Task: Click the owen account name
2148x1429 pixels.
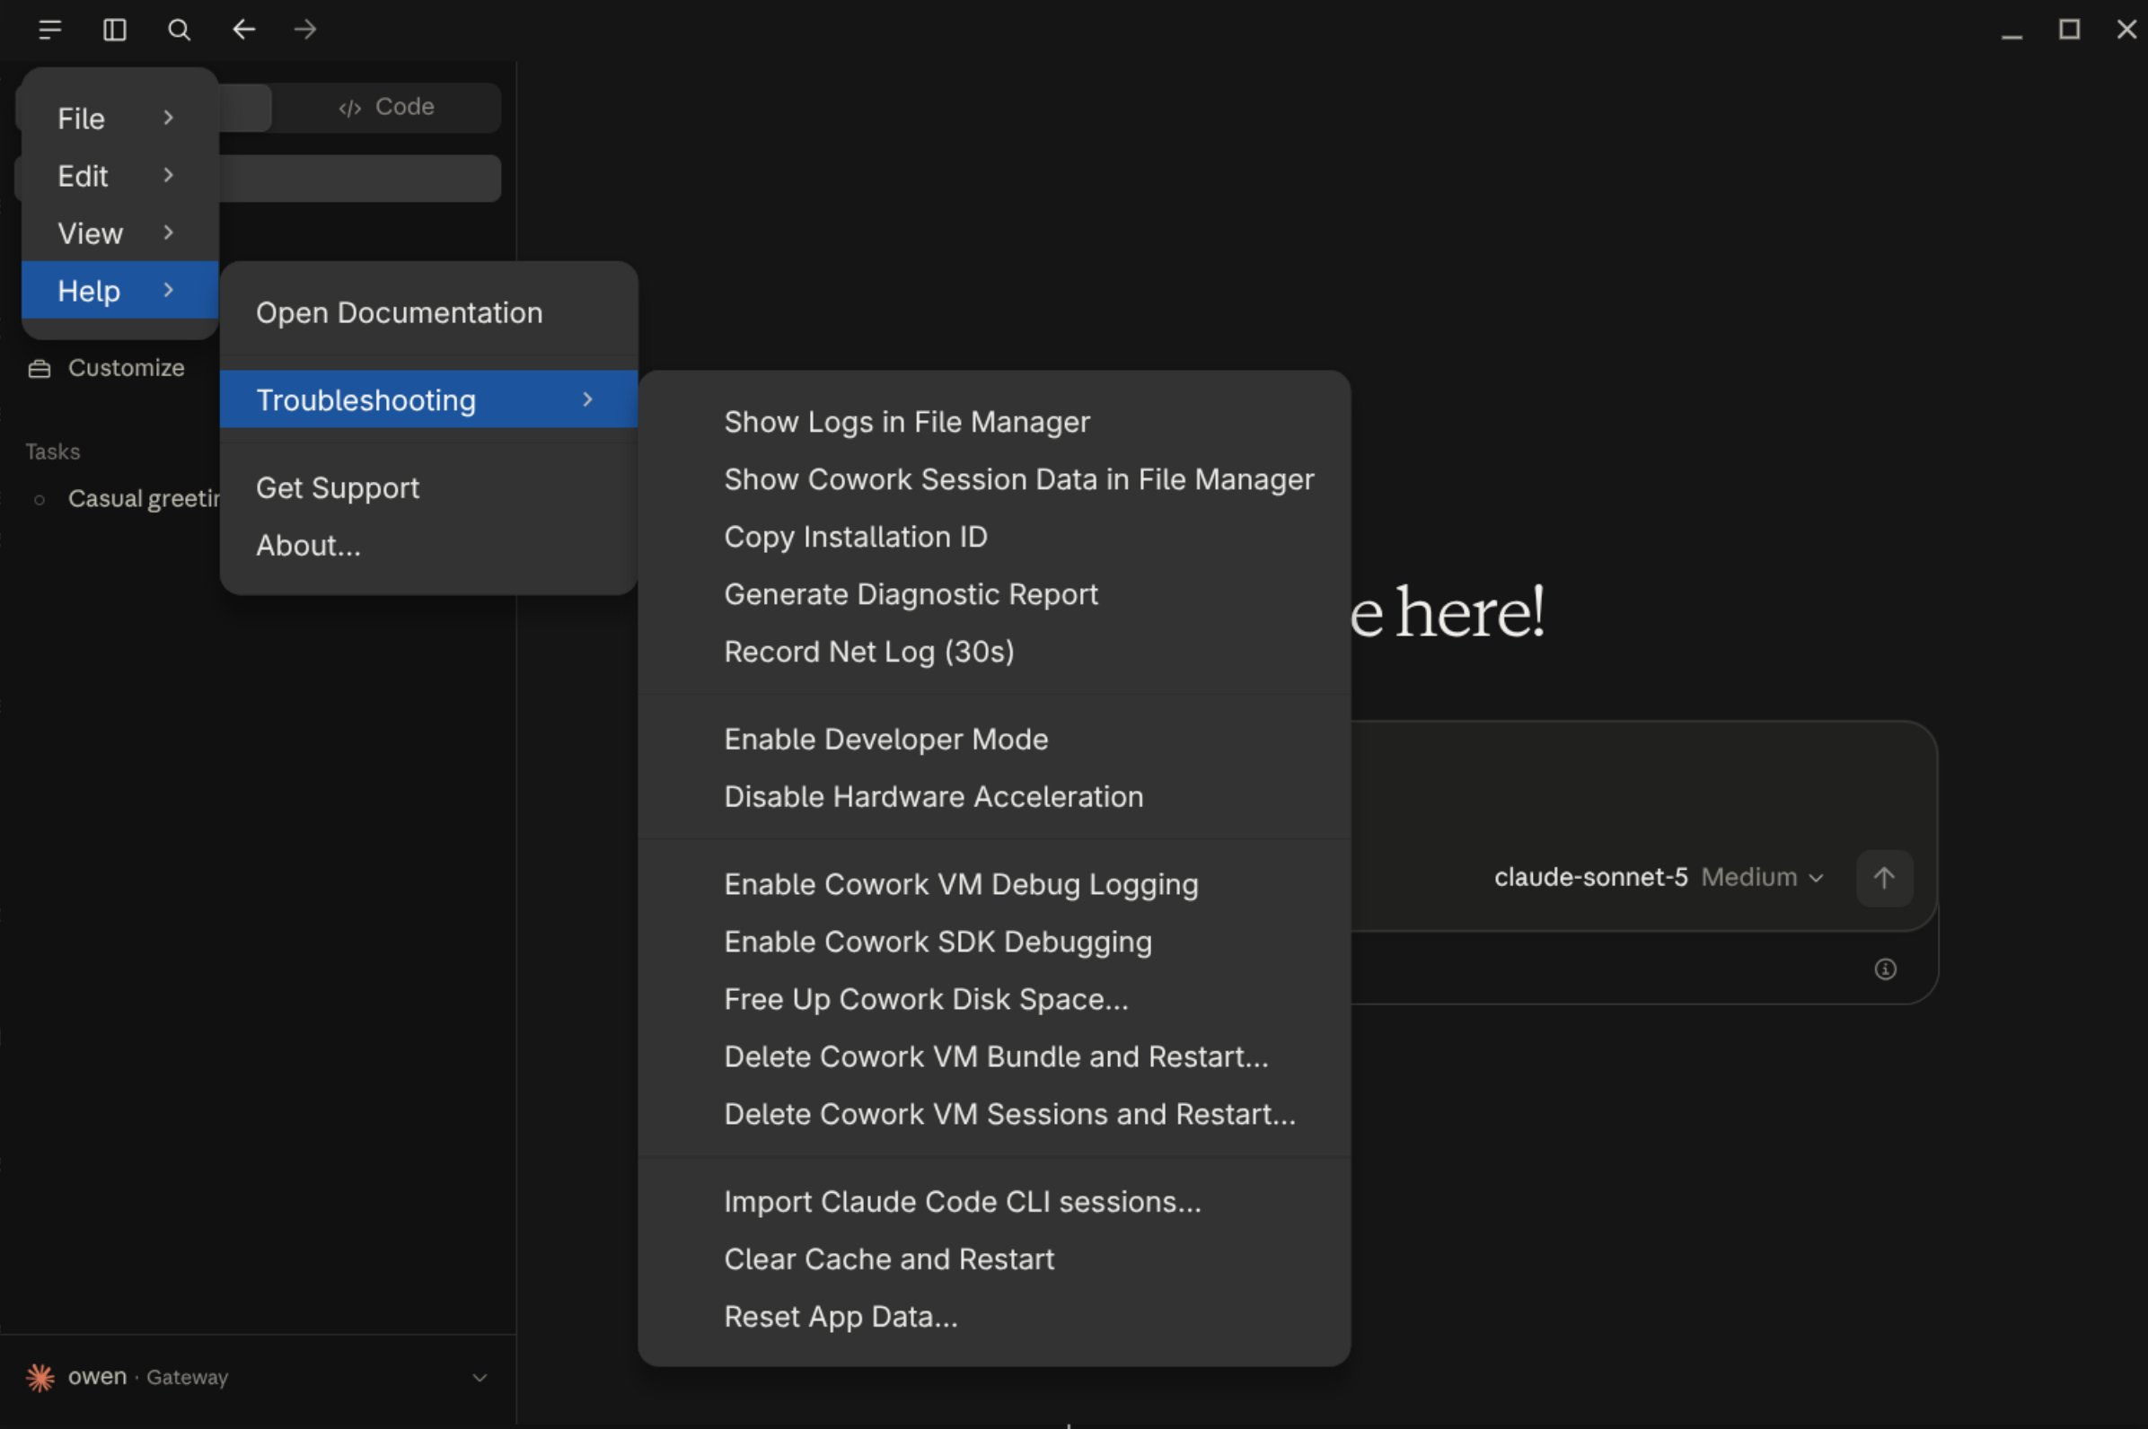Action: (x=98, y=1376)
